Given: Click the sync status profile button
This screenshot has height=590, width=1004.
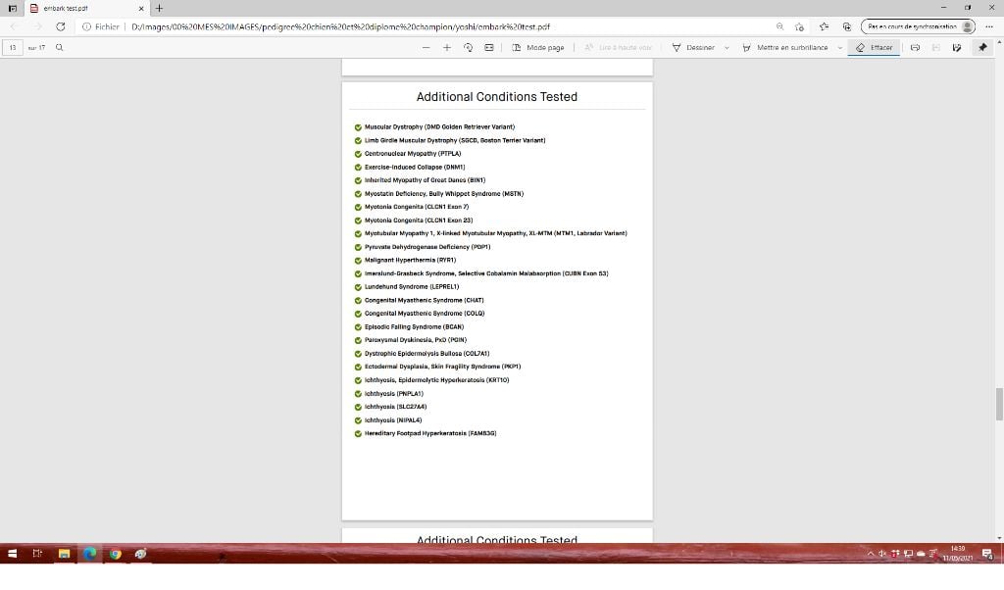Looking at the screenshot, I should (920, 26).
